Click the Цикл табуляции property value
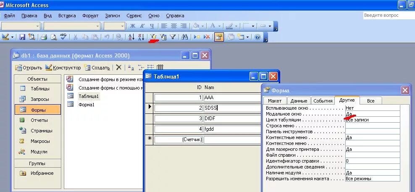Image resolution: width=415 pixels, height=192 pixels. pyautogui.click(x=373, y=120)
